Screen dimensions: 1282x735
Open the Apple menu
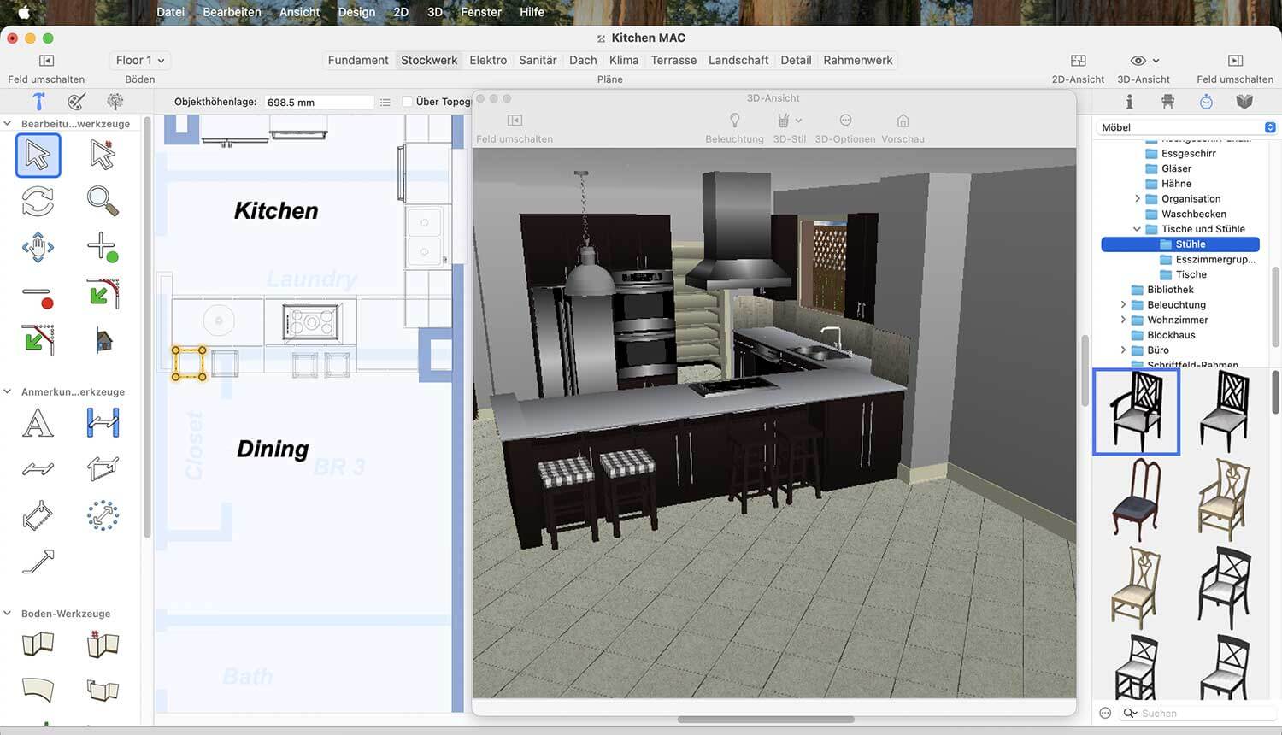pos(23,12)
